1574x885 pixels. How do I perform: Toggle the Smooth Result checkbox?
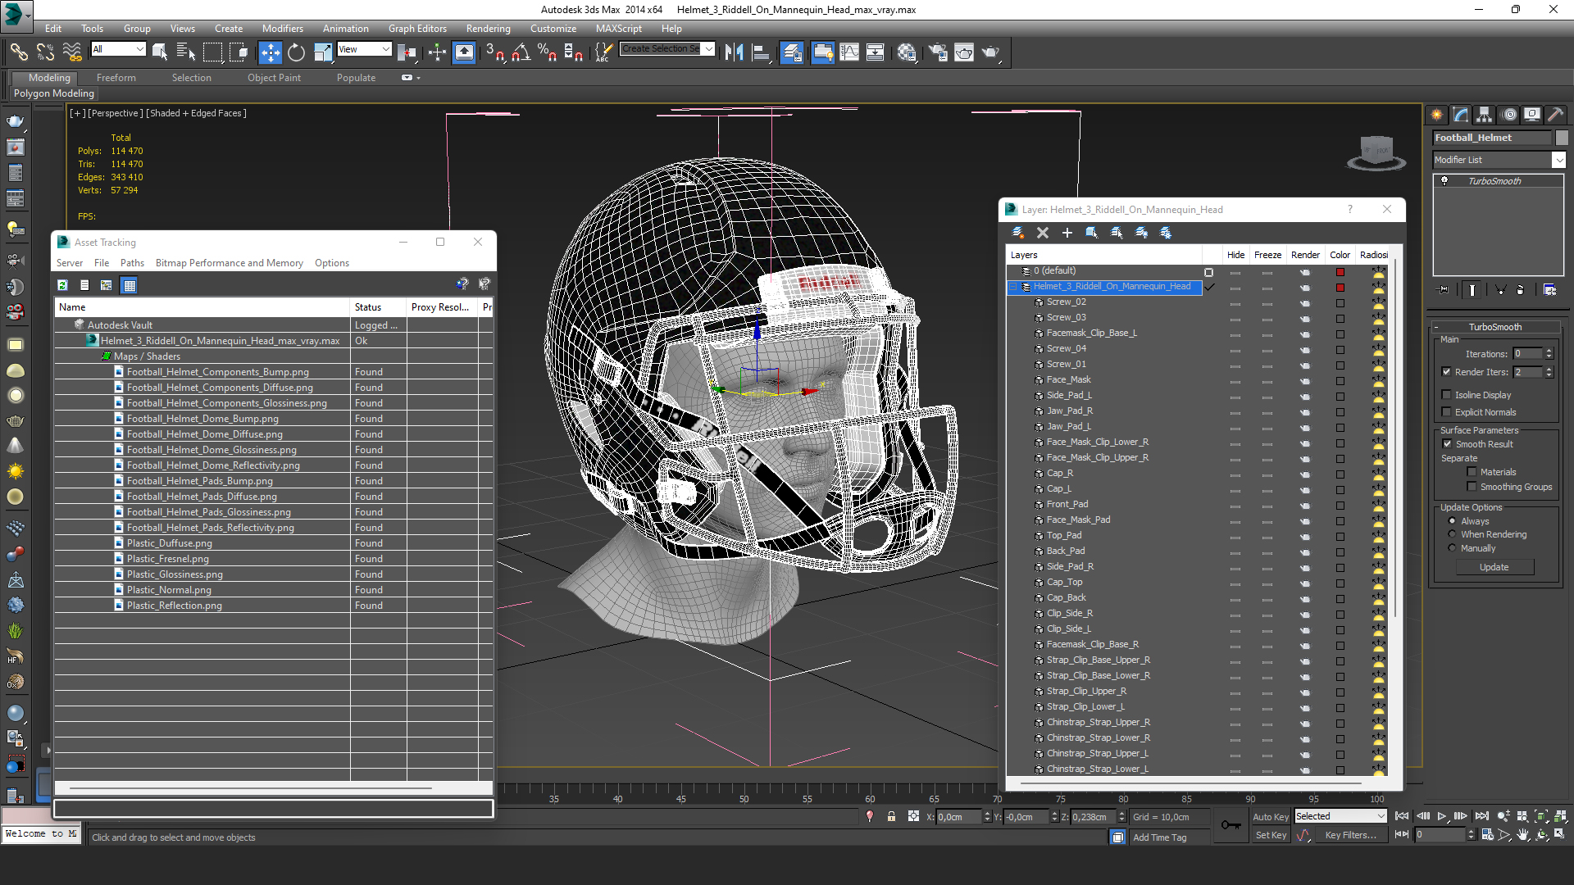1447,444
